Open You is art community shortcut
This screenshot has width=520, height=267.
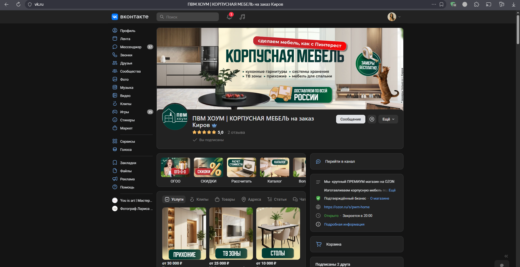pos(132,200)
